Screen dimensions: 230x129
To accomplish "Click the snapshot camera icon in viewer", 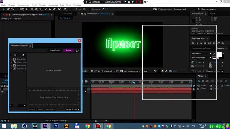I will [x=92, y=71].
